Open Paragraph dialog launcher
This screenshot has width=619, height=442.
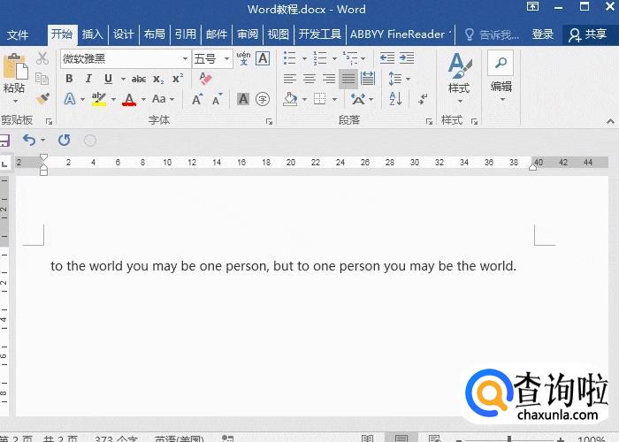(x=429, y=122)
